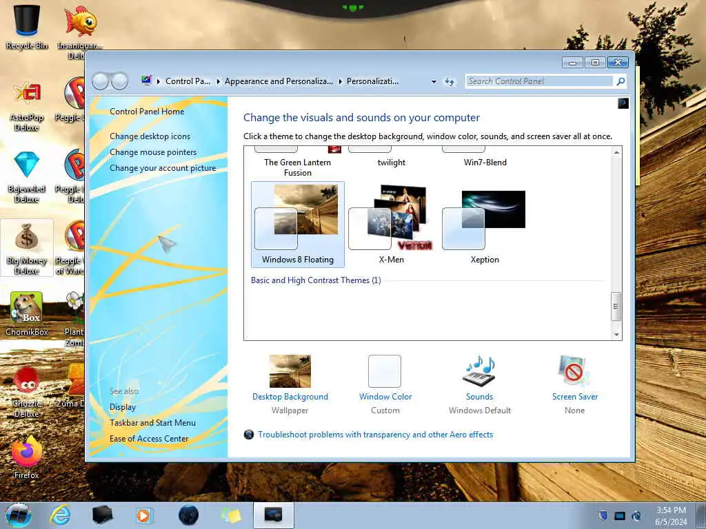
Task: Click Control Pa... breadcrumb segment
Action: pos(188,81)
